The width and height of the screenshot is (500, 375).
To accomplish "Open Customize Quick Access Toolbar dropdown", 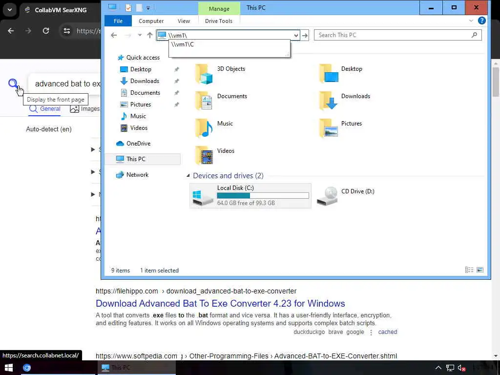I will 148,8.
